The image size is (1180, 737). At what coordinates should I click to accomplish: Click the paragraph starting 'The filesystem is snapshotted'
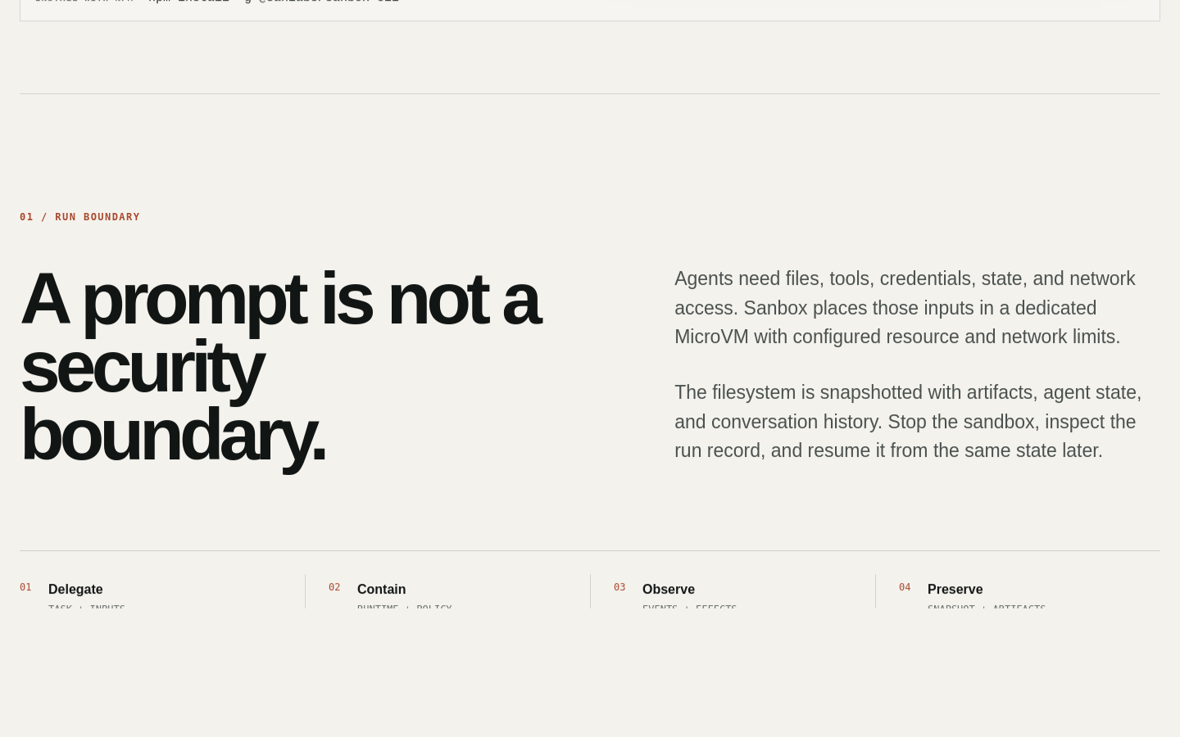908,422
